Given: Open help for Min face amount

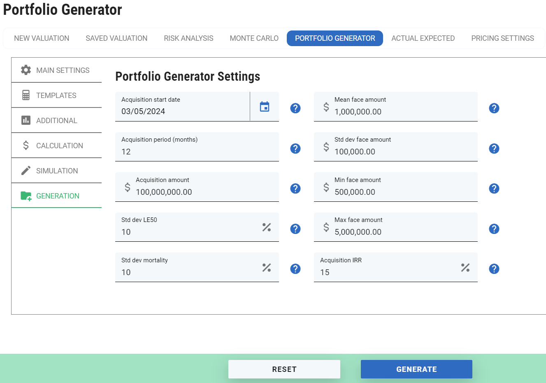Looking at the screenshot, I should (x=494, y=189).
